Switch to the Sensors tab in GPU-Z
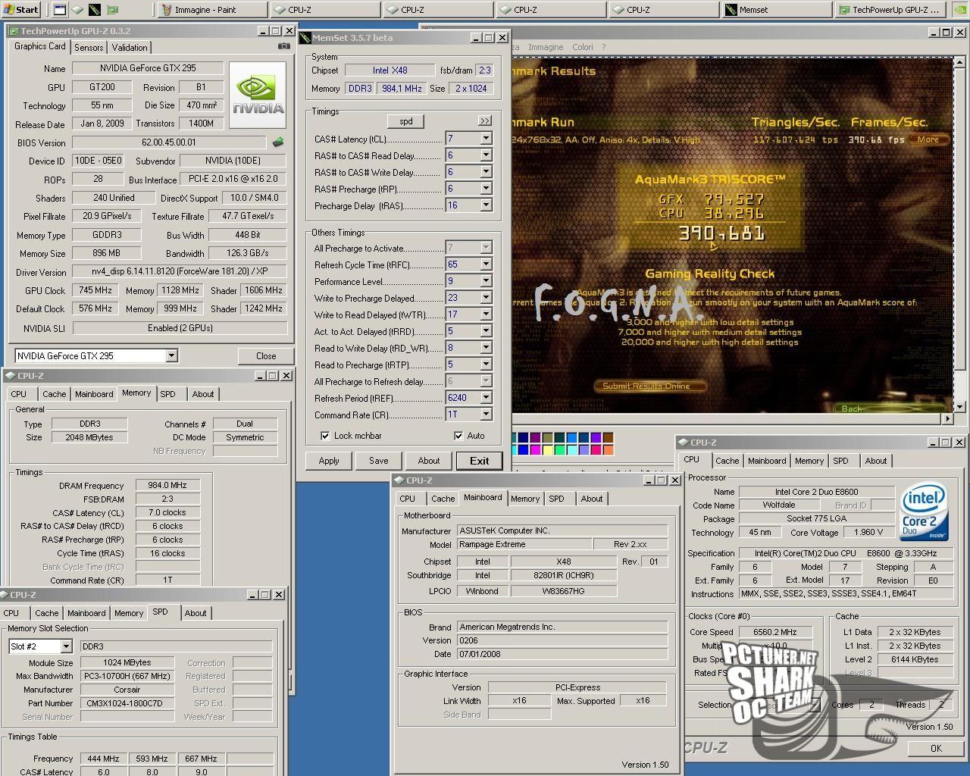Viewport: 970px width, 776px height. [89, 47]
